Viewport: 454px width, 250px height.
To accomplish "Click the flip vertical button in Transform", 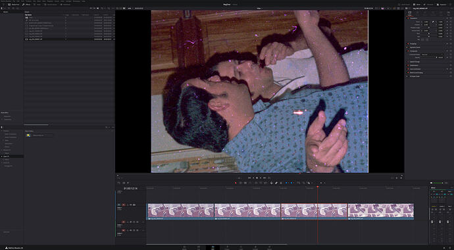I will click(427, 39).
